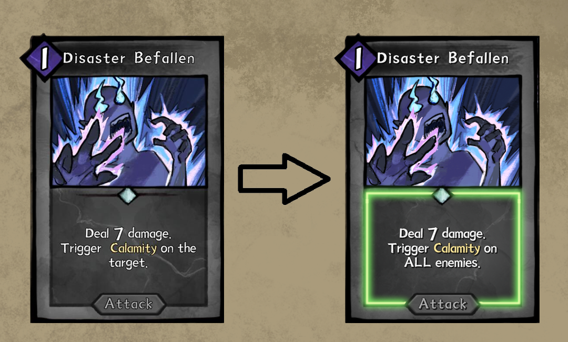
Task: Click the left card's teal diamond ornament
Action: 128,195
